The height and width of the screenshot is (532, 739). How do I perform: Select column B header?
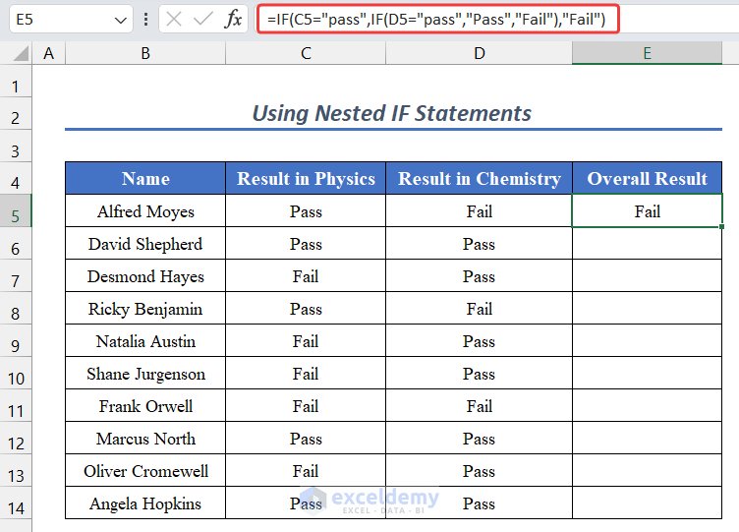click(145, 53)
